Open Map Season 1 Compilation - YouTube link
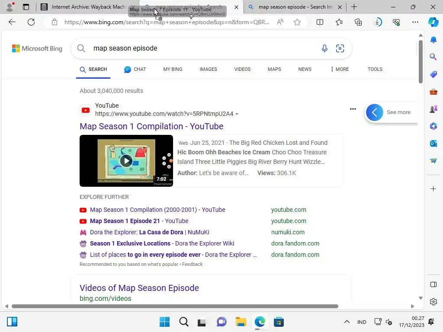This screenshot has height=332, width=443. coord(151,126)
